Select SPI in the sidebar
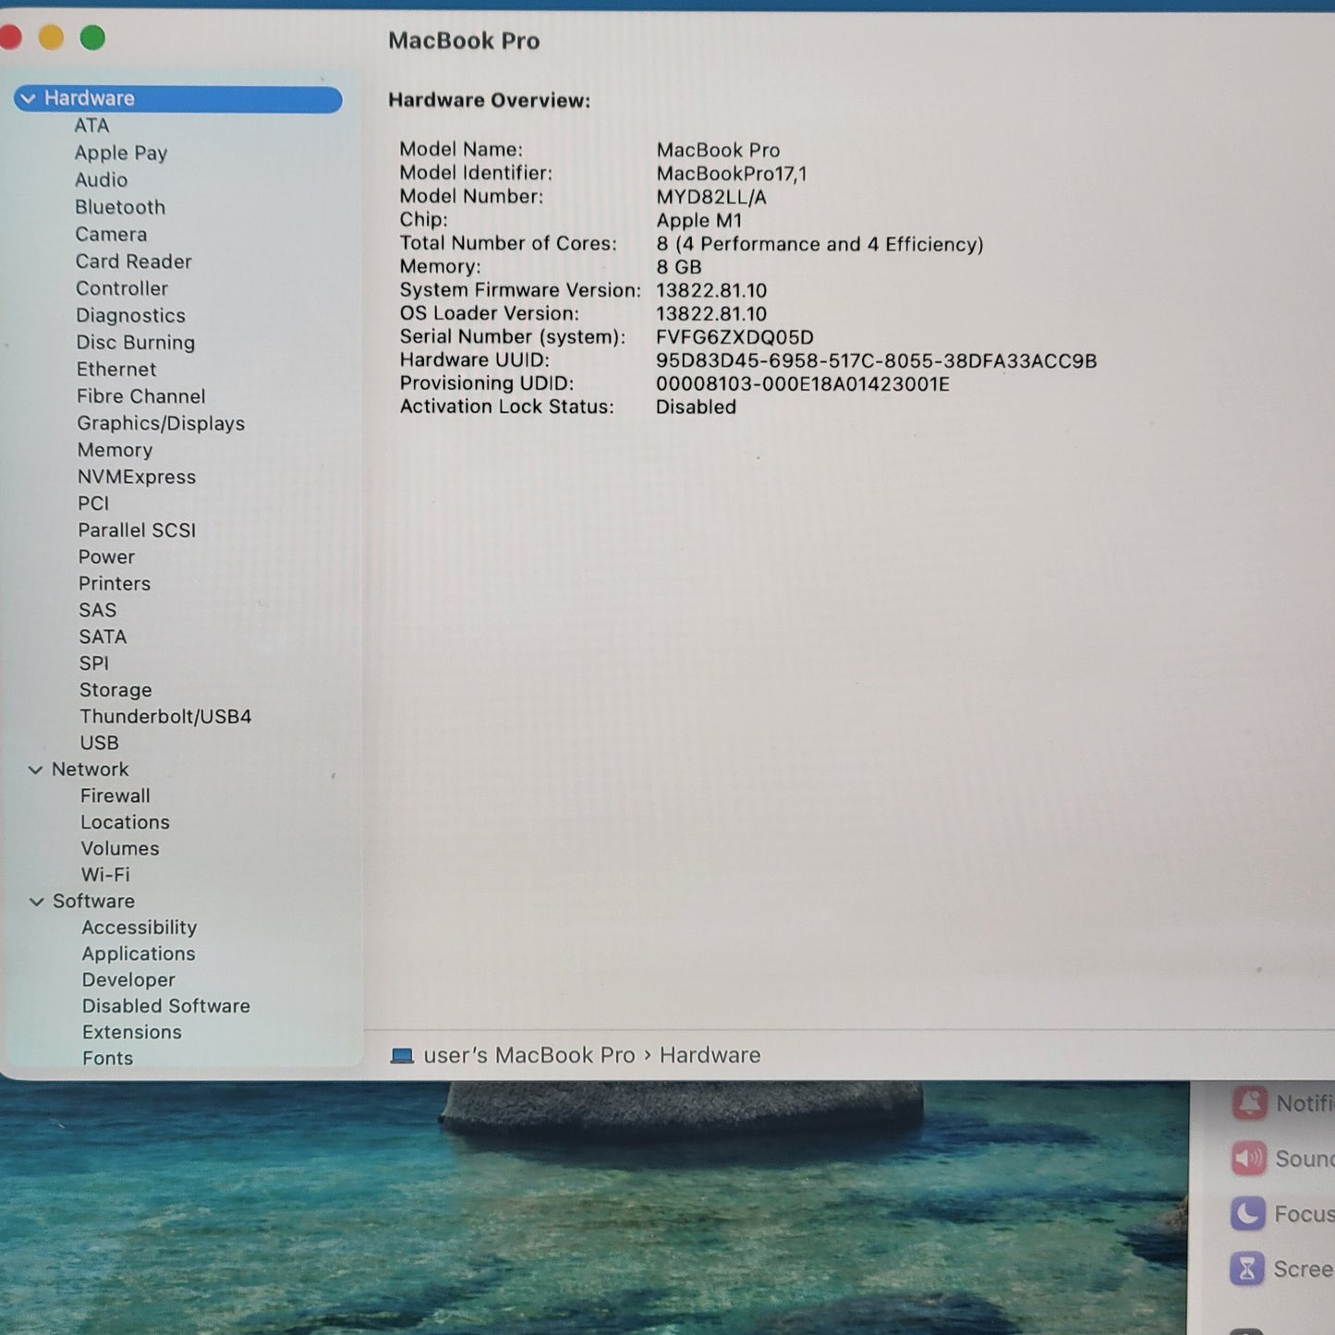Screen dimensions: 1335x1335 point(94,663)
